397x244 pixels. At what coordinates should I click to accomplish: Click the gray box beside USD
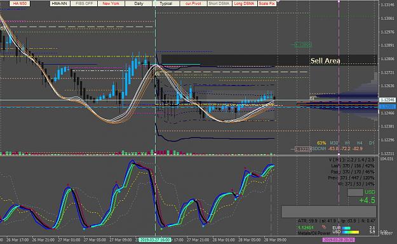(355, 192)
